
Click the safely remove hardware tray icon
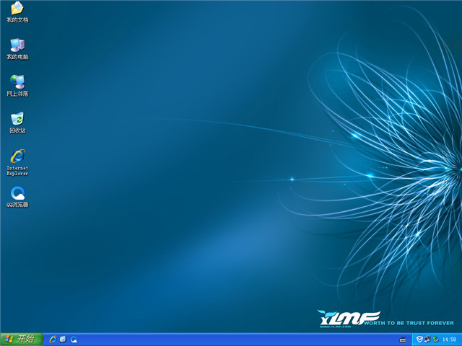(435, 339)
